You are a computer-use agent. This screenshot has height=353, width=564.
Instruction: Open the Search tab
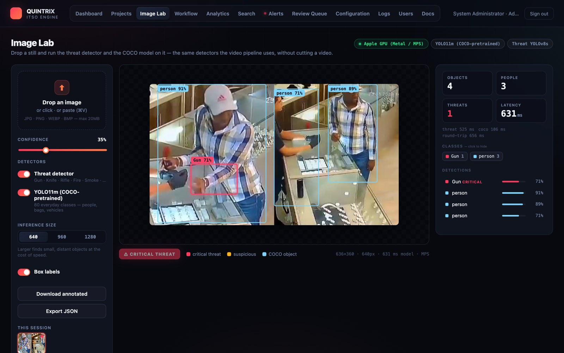click(246, 13)
